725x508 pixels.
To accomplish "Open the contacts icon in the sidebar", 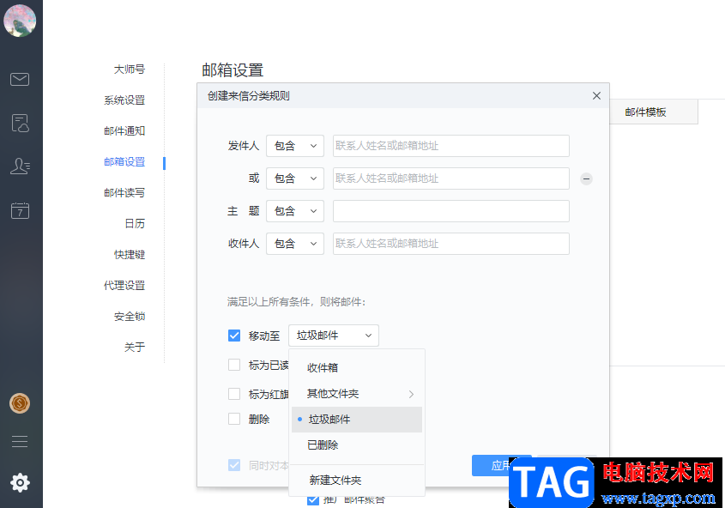I will [x=20, y=166].
